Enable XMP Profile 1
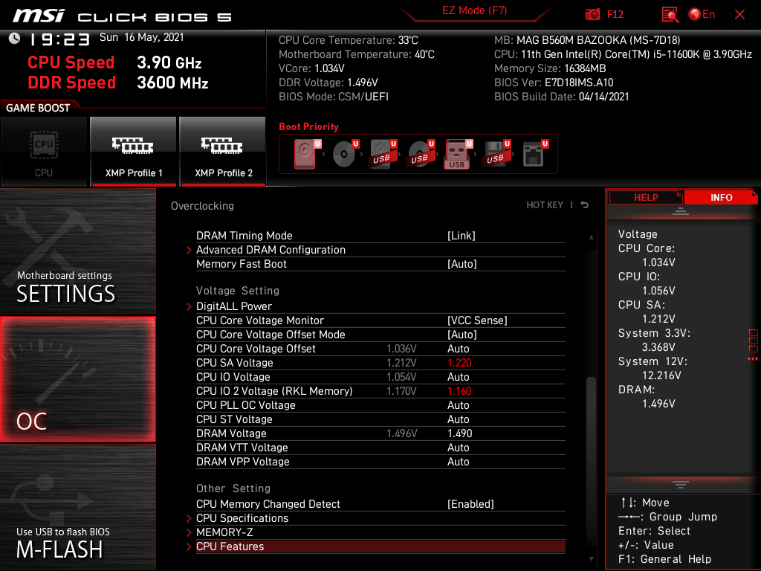 133,151
